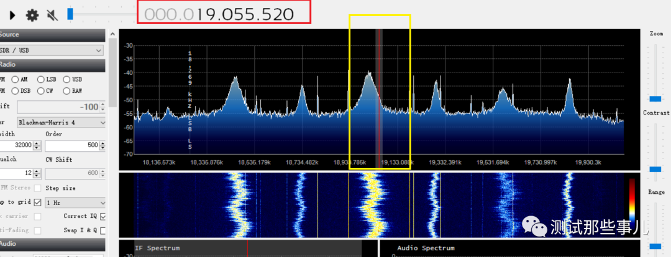This screenshot has height=257, width=671.
Task: Click the Squelch field showing 12
Action: click(16, 173)
